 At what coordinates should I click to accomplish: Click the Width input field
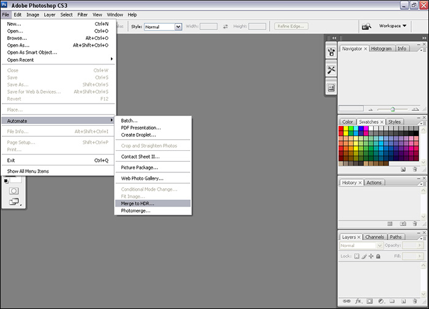coord(208,26)
